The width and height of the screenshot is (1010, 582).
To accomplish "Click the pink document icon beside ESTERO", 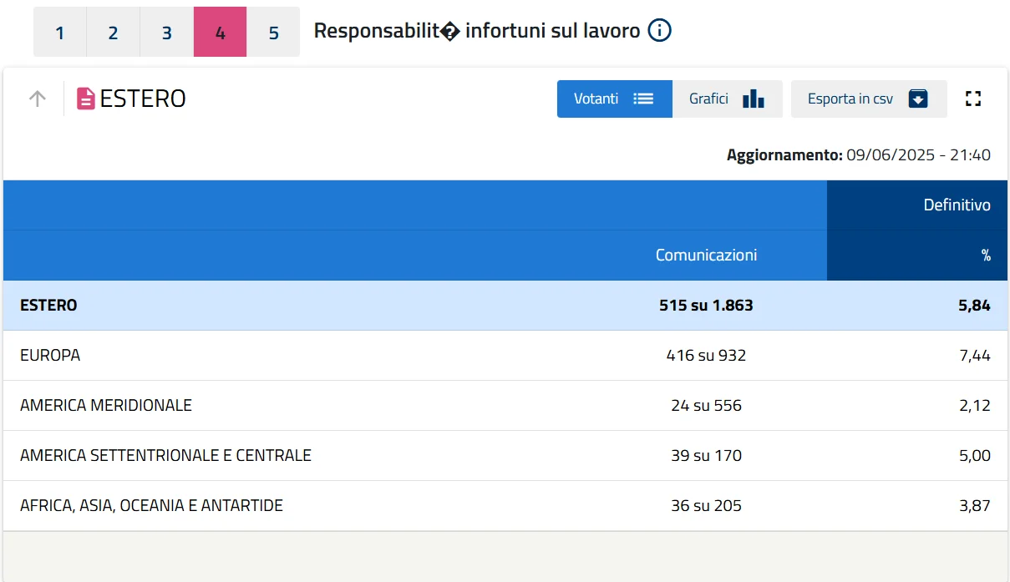I will [x=86, y=99].
